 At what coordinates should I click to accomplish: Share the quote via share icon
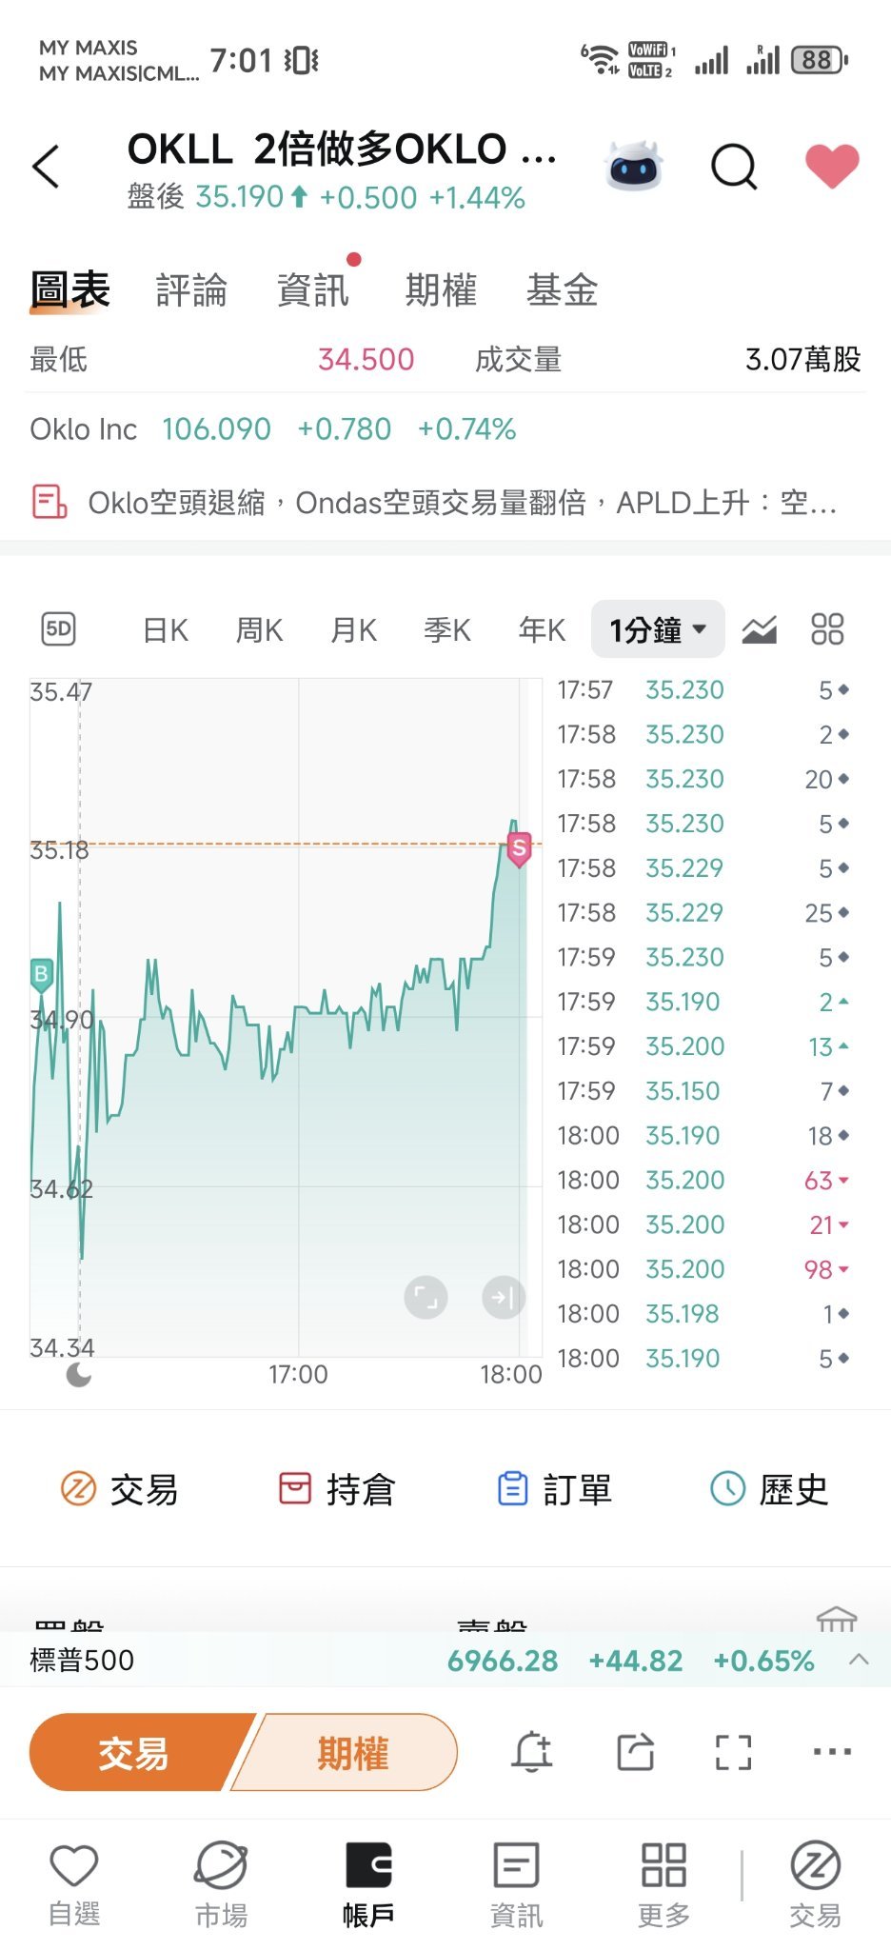635,1751
